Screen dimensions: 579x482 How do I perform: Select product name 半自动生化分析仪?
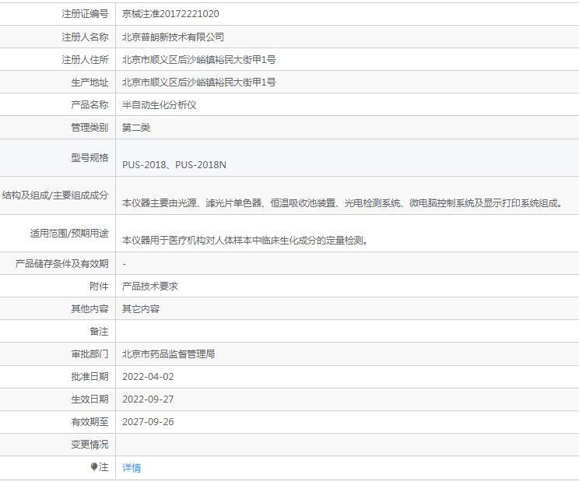(159, 104)
